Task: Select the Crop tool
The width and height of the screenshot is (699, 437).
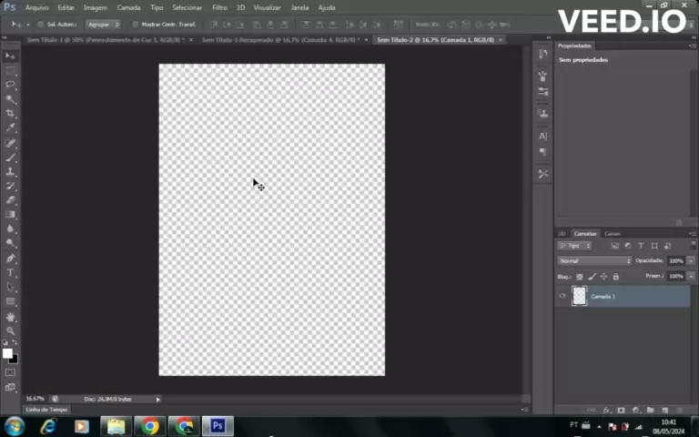Action: pos(11,113)
